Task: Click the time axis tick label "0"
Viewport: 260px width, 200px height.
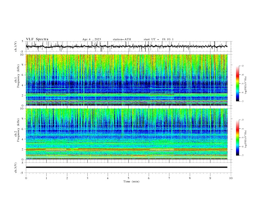Action: (26, 178)
